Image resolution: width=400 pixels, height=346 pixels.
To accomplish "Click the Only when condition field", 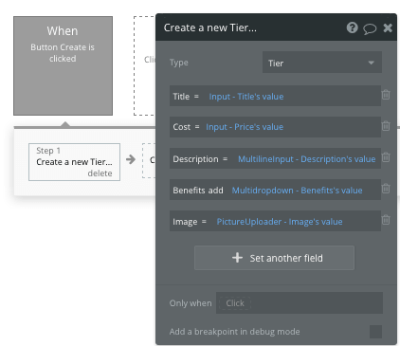I will 300,303.
